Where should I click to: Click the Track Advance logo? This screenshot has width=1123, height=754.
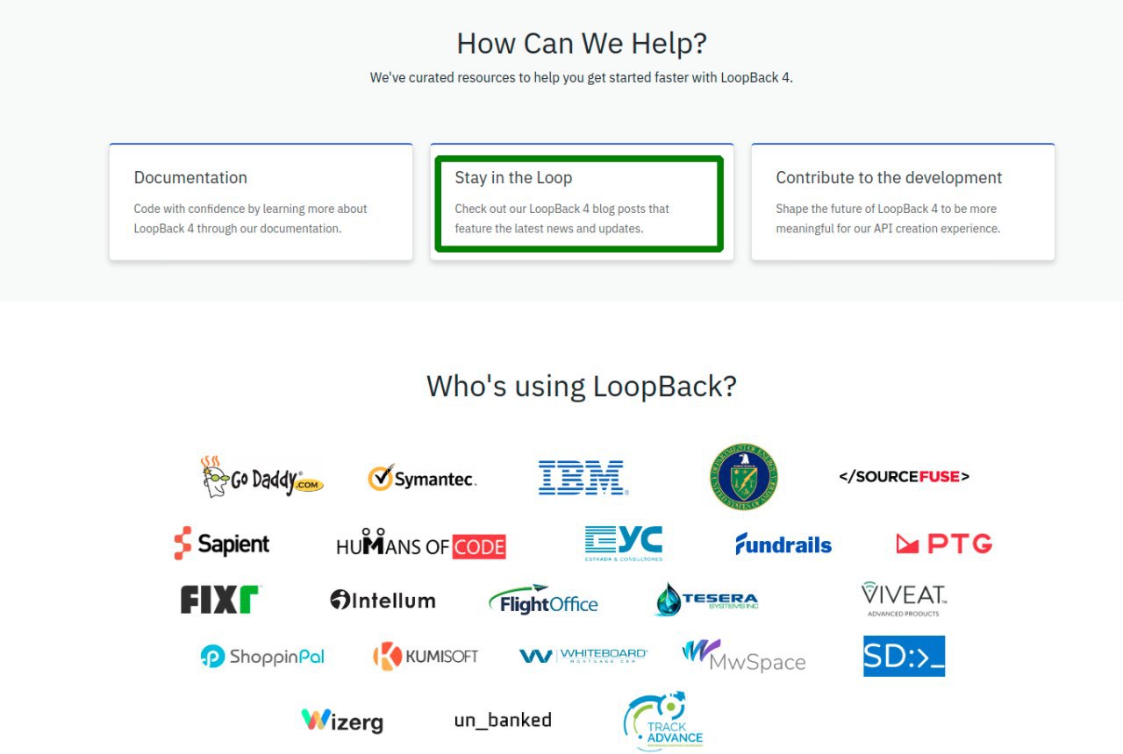(x=664, y=722)
